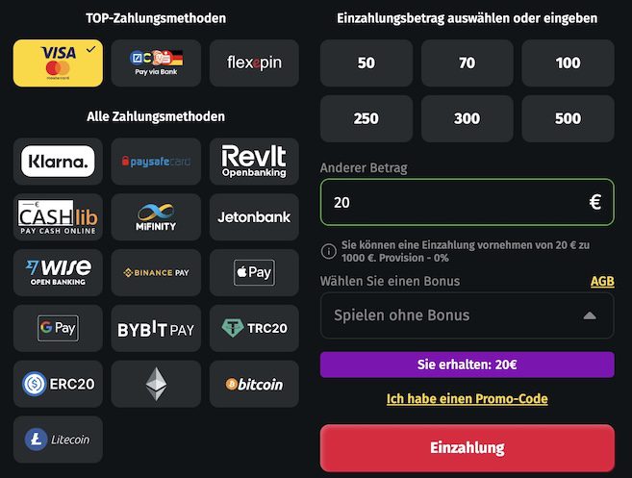The width and height of the screenshot is (632, 478).
Task: Click the Anderer Betrag input field
Action: (x=452, y=203)
